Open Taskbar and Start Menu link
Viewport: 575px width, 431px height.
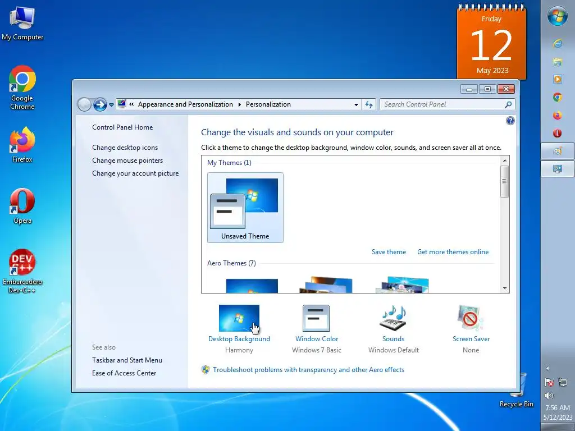click(127, 360)
